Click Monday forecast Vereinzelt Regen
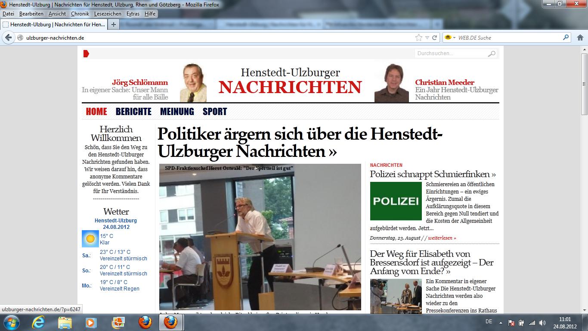This screenshot has height=331, width=588. (x=120, y=285)
